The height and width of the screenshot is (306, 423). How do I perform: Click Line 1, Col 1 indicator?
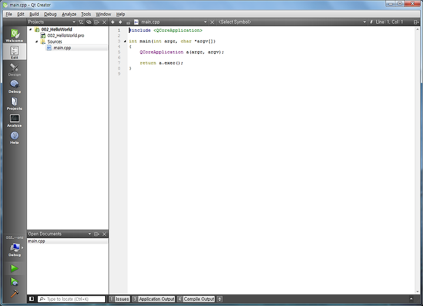(x=389, y=22)
